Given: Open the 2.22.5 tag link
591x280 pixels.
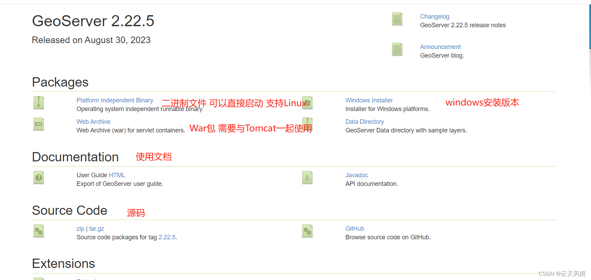Looking at the screenshot, I should [167, 237].
